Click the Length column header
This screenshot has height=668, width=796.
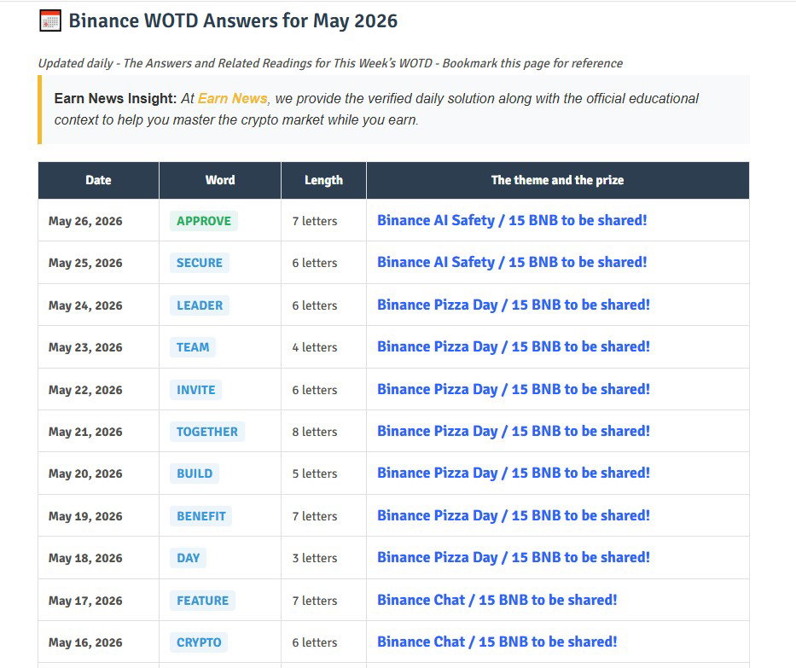(x=323, y=180)
